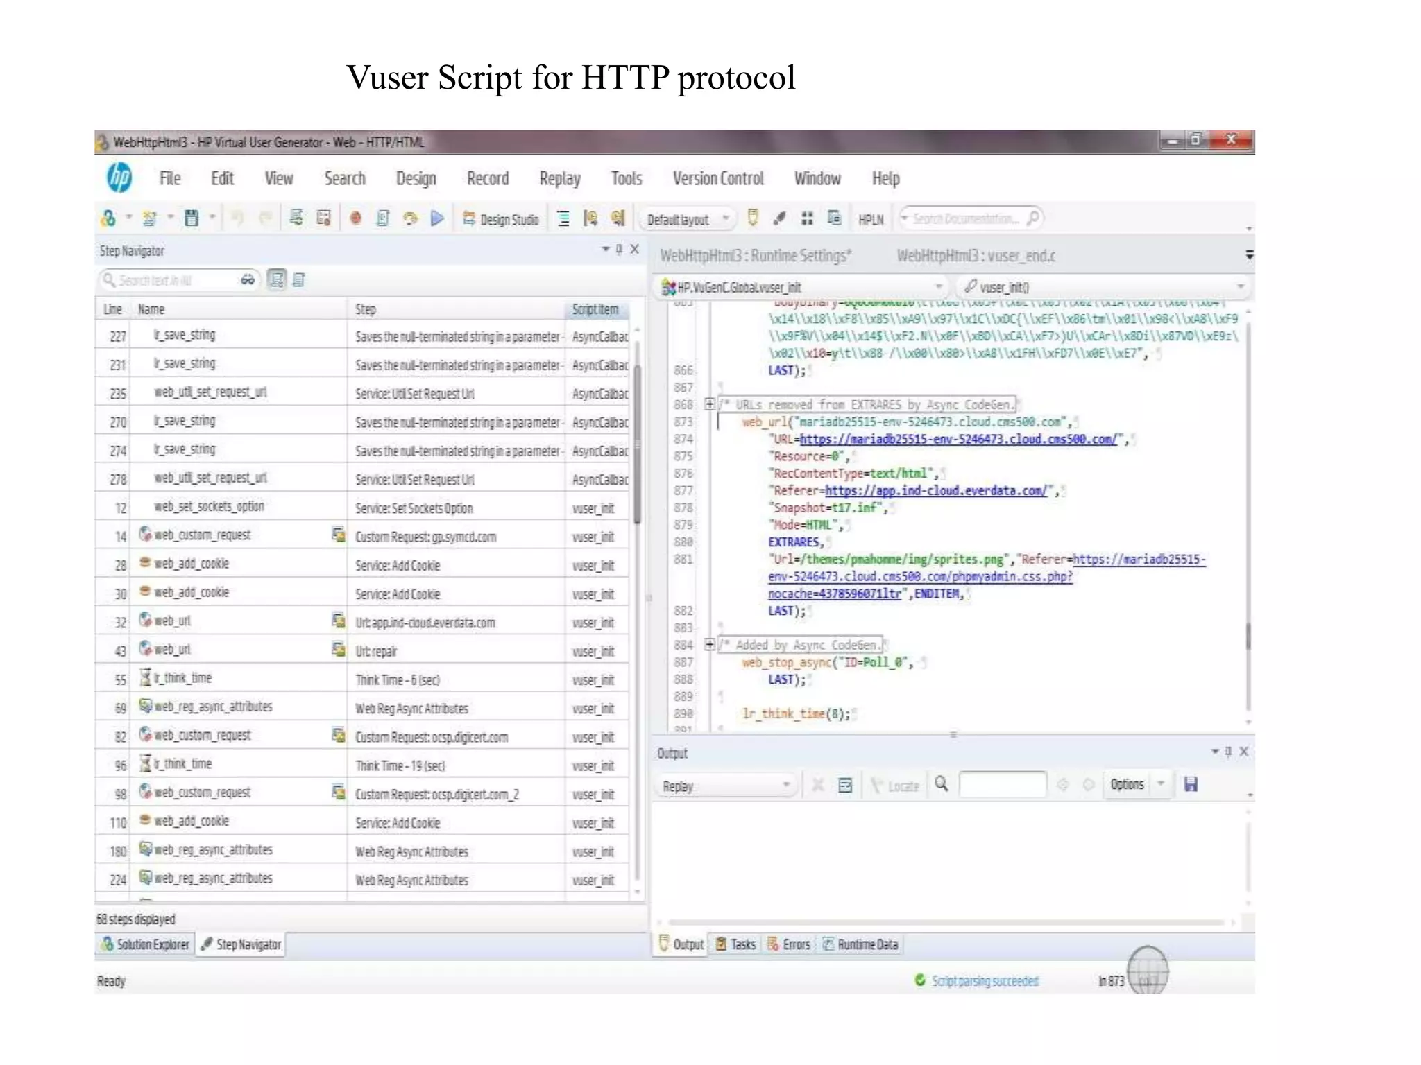Switch to the Runtime Data tab
The width and height of the screenshot is (1421, 1065).
tap(860, 944)
